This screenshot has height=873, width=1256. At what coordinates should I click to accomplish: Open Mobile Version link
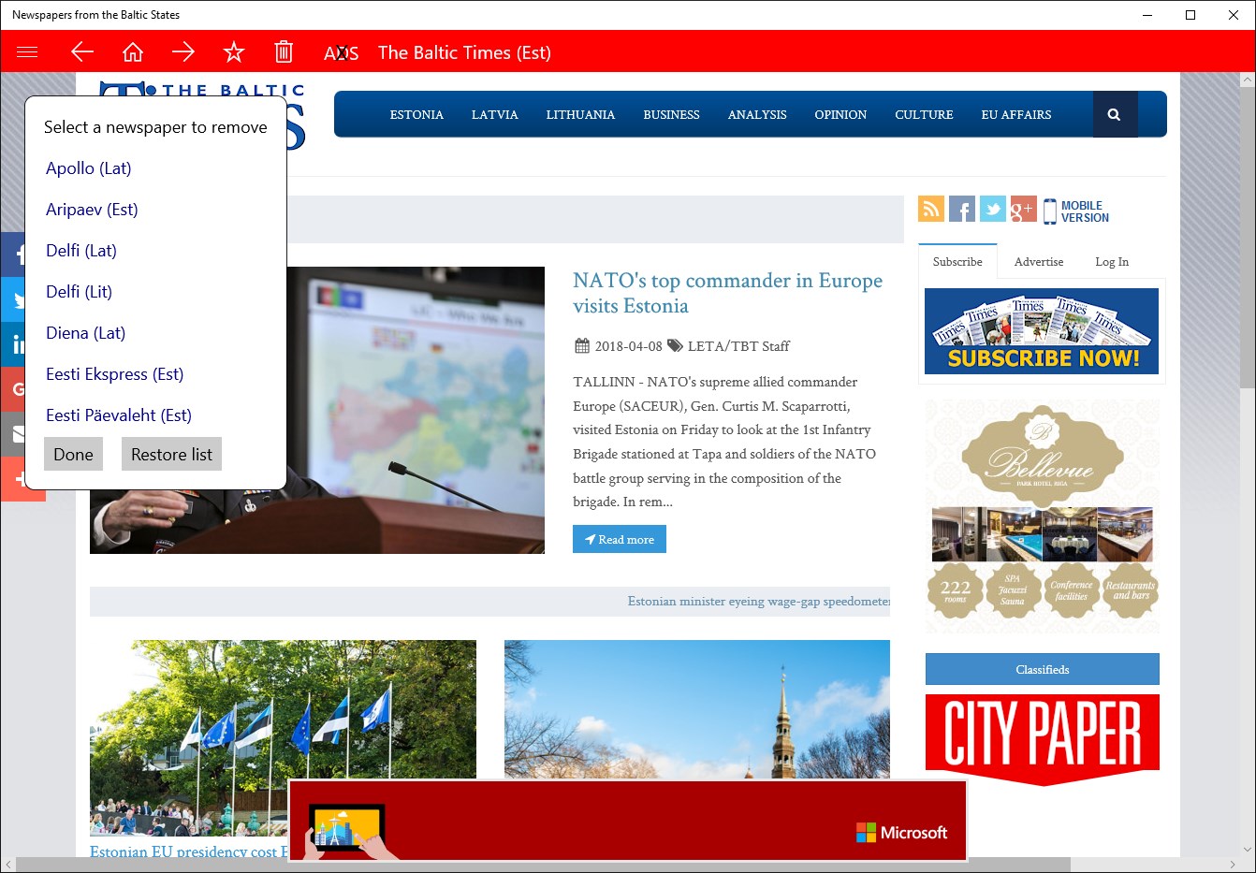point(1076,211)
